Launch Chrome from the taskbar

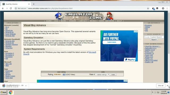[11, 92]
